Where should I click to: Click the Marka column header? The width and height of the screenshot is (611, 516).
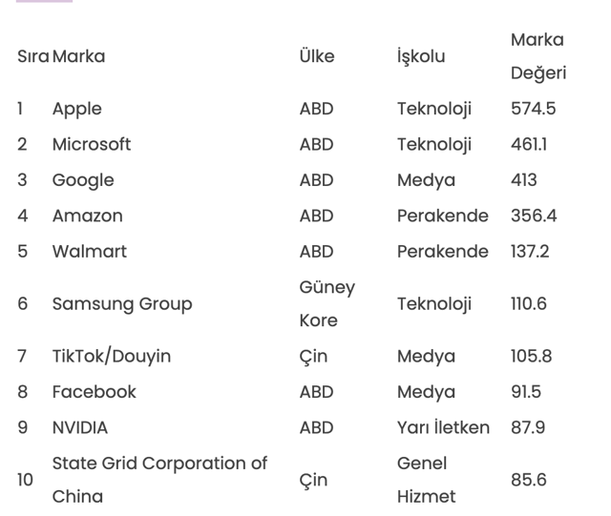tap(79, 56)
